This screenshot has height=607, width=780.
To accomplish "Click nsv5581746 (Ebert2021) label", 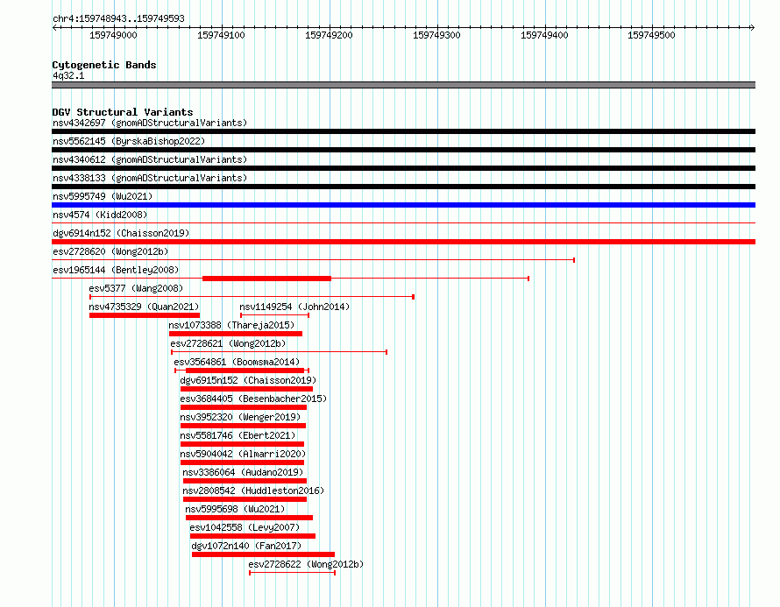I will pos(238,435).
